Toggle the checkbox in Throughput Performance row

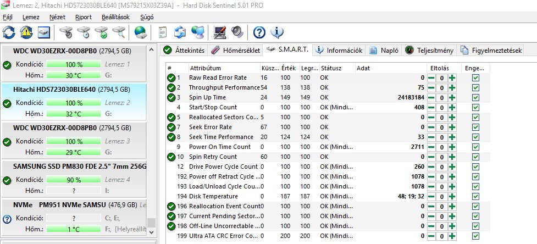[x=475, y=87]
